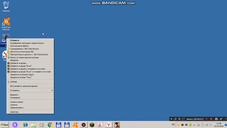
Task: Choose Вырезать in the context menu
Action: point(30,95)
